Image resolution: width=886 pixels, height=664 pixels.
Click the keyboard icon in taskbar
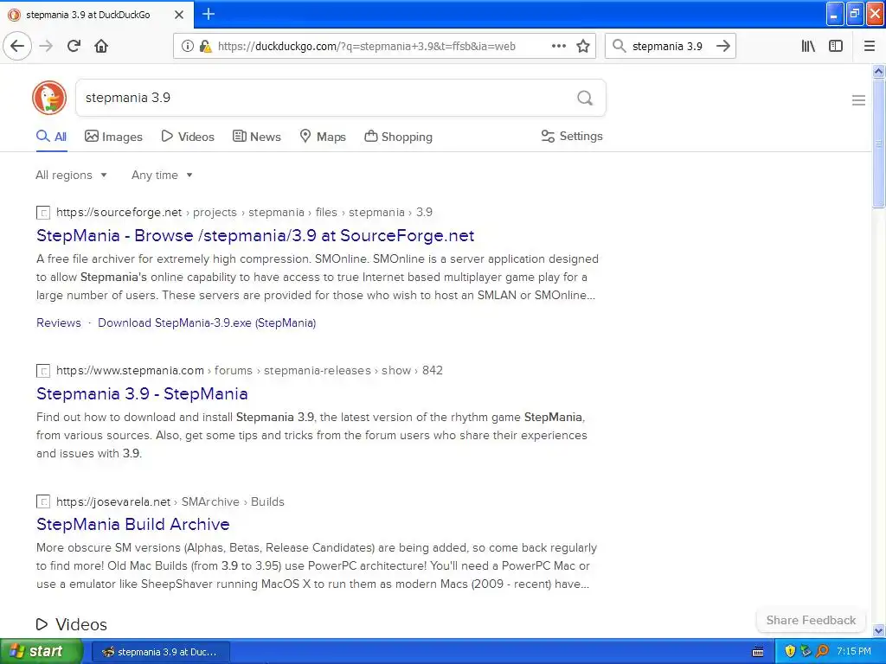pyautogui.click(x=758, y=652)
